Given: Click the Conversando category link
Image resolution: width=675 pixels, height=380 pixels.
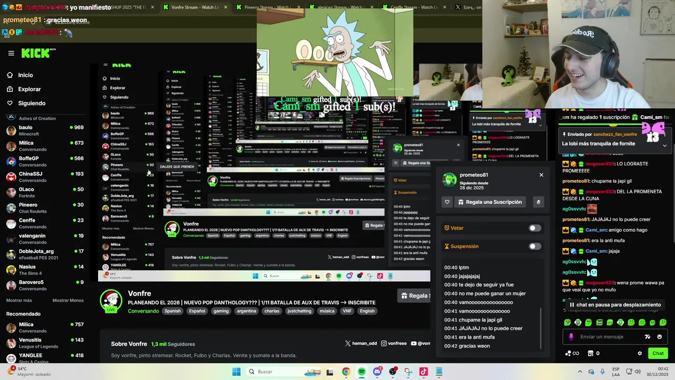Looking at the screenshot, I should (143, 311).
